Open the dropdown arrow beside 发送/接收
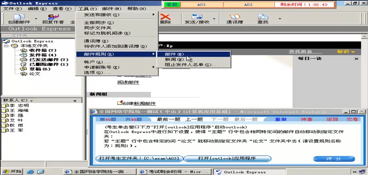This screenshot has width=368, height=175. [x=214, y=19]
